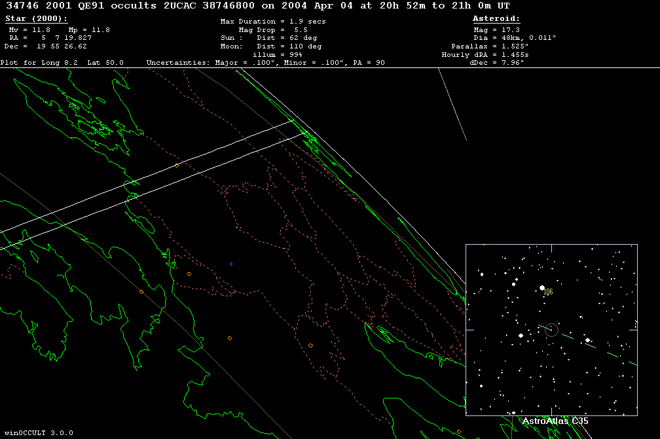Click the Uncertainties Major and Minor text
The height and width of the screenshot is (439, 660).
[265, 63]
